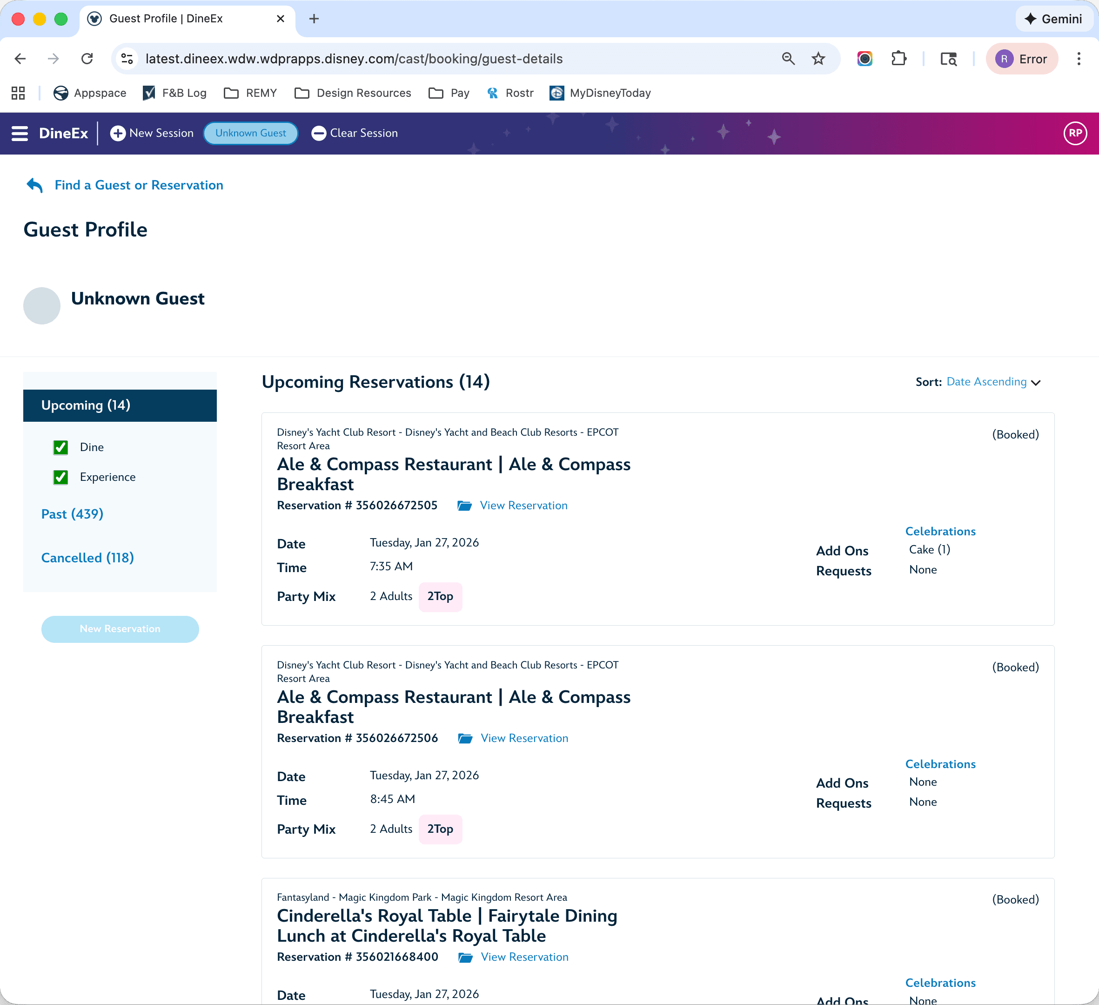Click the plus icon beside New Session
Viewport: 1099px width, 1005px height.
(x=117, y=133)
